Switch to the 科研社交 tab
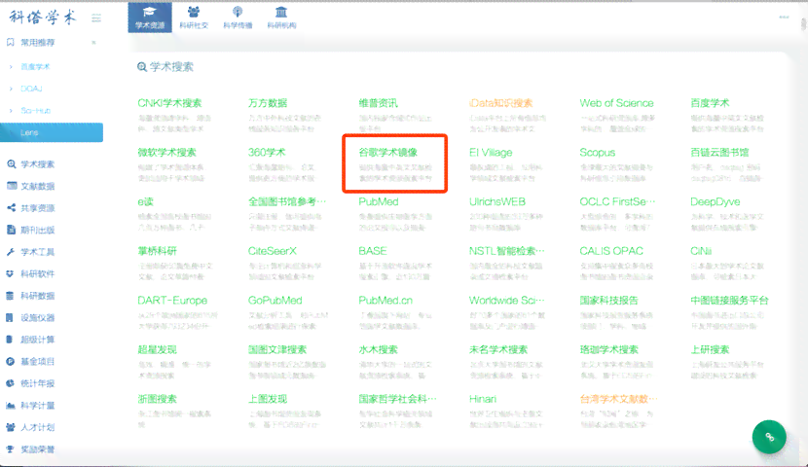The height and width of the screenshot is (467, 808). tap(194, 18)
